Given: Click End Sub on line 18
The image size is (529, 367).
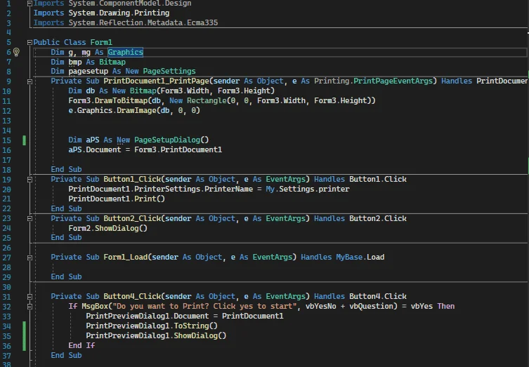Looking at the screenshot, I should pos(66,170).
